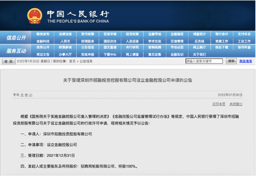Click the 信息公开 section label
This screenshot has width=256, height=176.
tap(16, 38)
